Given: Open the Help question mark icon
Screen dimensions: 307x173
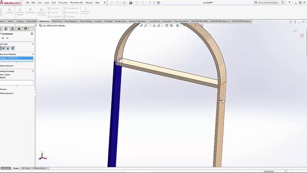Looking at the screenshot, I should [x=289, y=2].
